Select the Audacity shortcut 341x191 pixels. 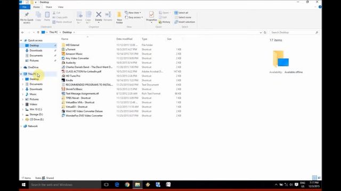point(71,63)
